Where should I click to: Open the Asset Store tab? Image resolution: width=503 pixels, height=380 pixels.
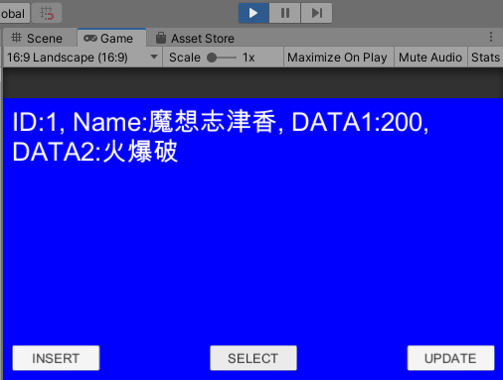[195, 39]
